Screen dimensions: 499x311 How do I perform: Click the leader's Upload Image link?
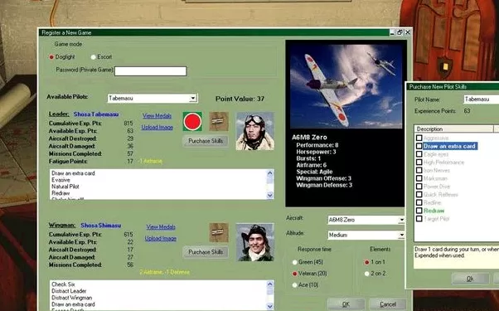click(x=157, y=128)
